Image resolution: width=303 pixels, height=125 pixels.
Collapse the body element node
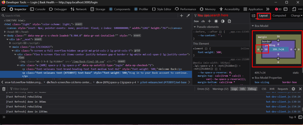(5, 36)
